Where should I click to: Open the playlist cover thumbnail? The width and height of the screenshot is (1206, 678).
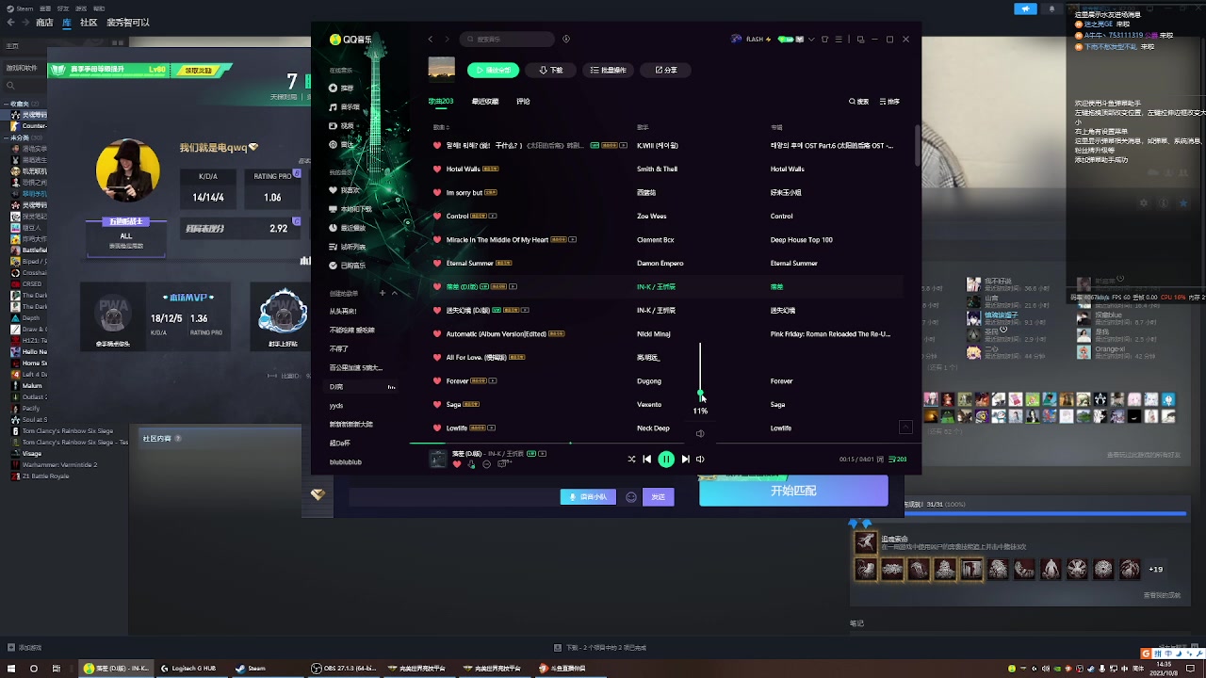click(x=441, y=69)
